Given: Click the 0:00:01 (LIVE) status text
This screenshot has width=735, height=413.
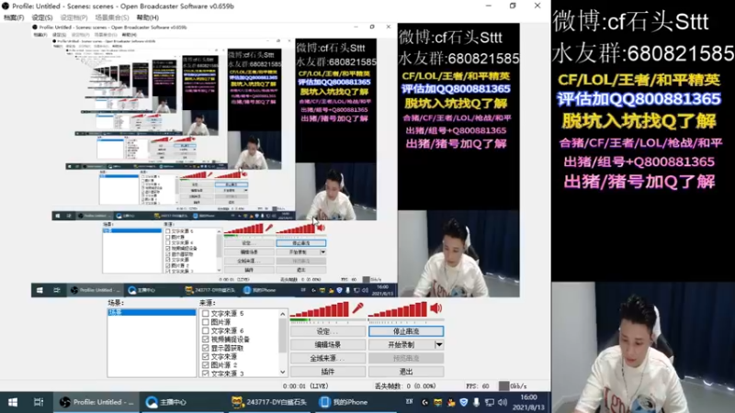Looking at the screenshot, I should click(x=306, y=386).
